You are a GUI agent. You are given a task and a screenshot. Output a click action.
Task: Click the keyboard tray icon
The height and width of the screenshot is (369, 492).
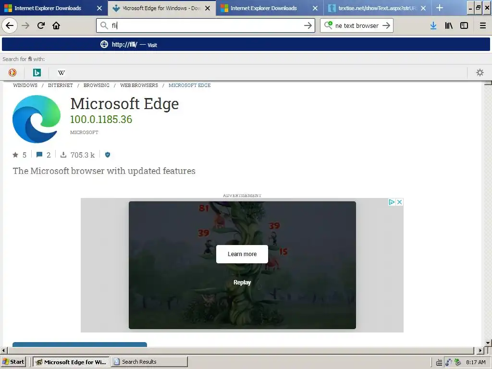[x=439, y=362]
